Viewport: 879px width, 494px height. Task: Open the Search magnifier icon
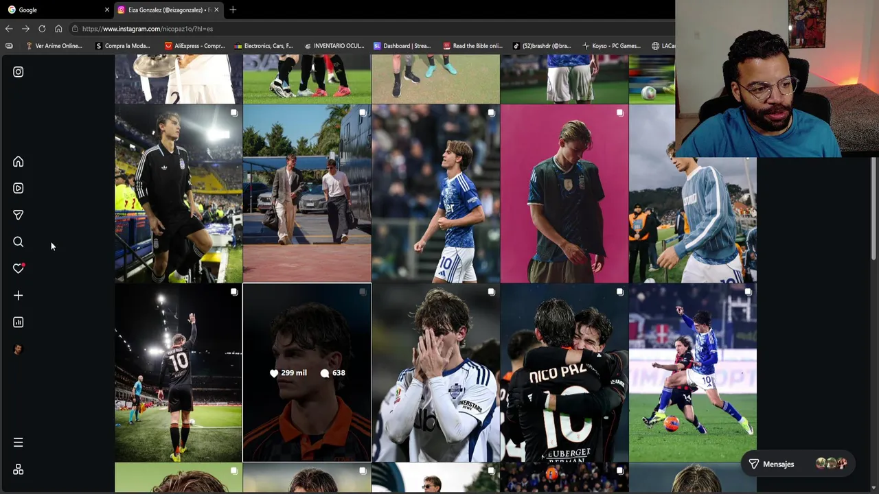19,242
